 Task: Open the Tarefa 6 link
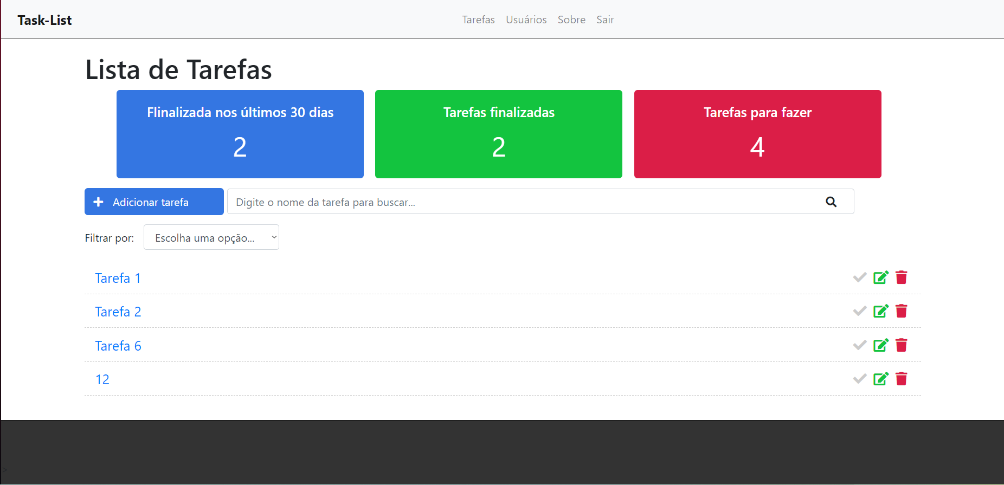[118, 346]
